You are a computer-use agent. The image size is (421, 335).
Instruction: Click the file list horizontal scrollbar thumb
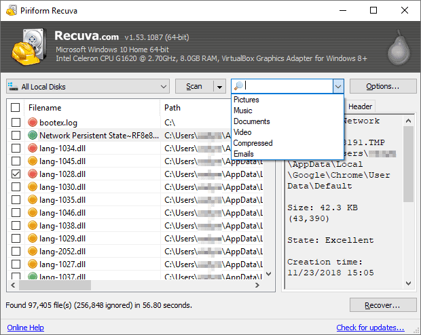tap(55, 285)
